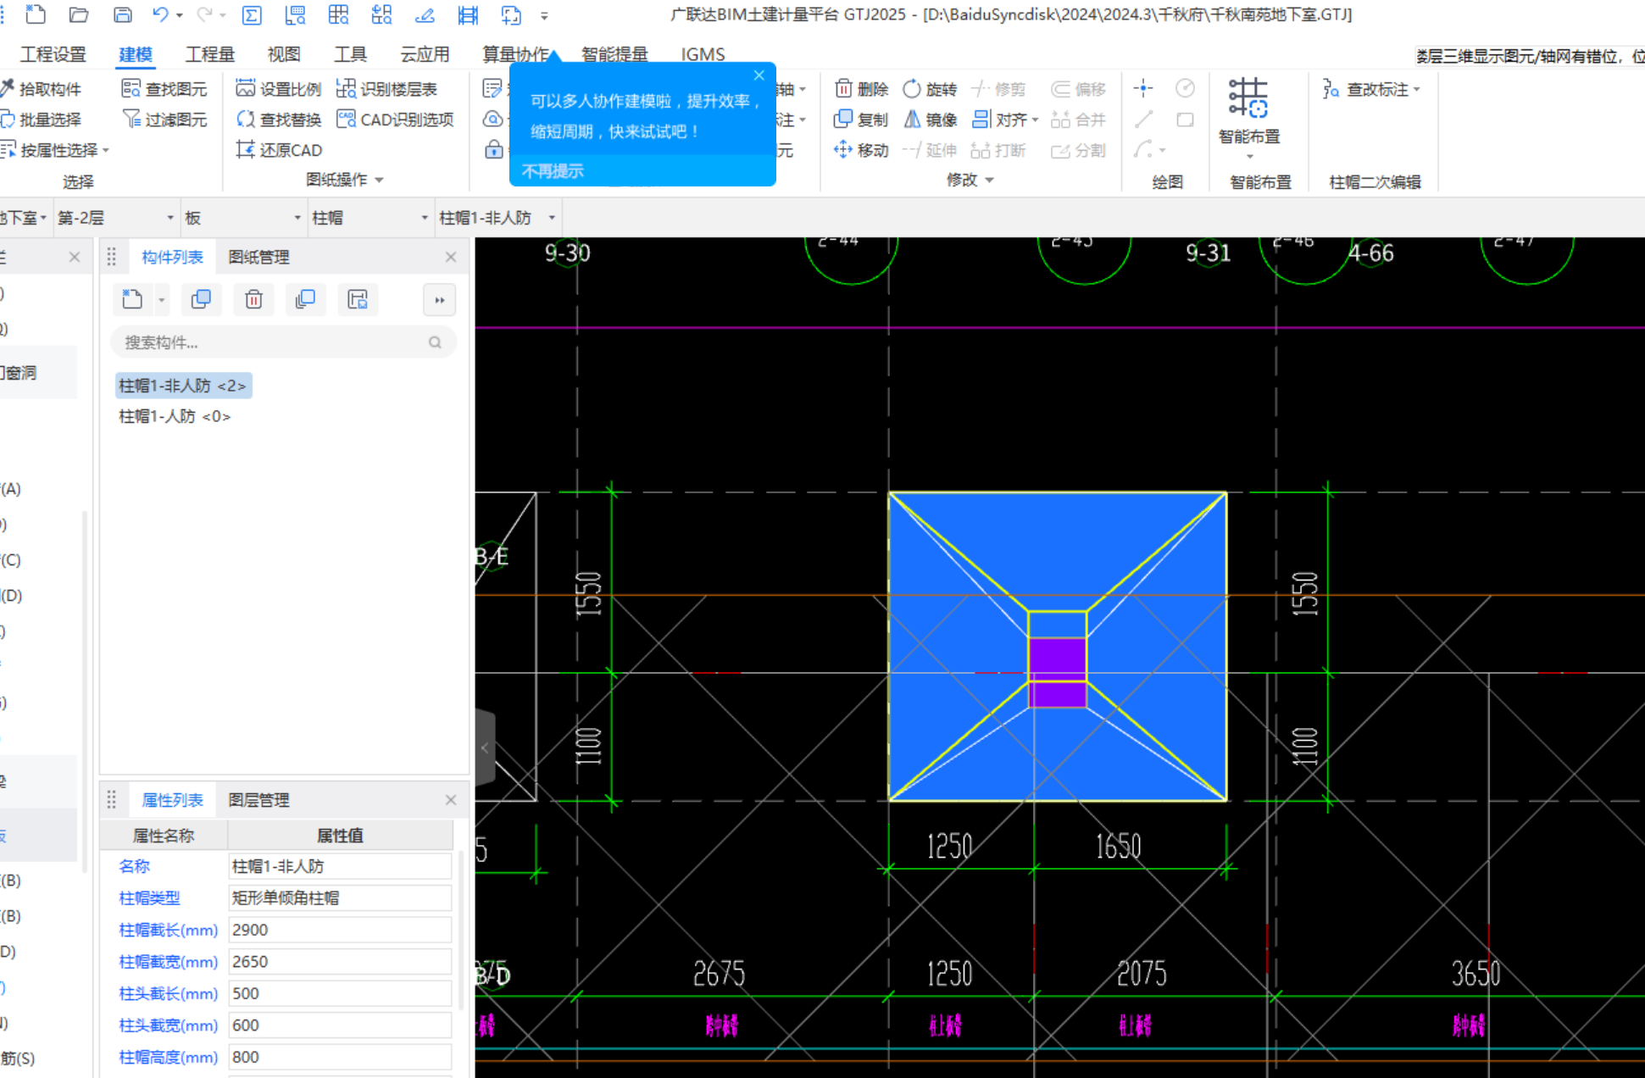
Task: Switch to 图层管理 tab
Action: pyautogui.click(x=259, y=800)
